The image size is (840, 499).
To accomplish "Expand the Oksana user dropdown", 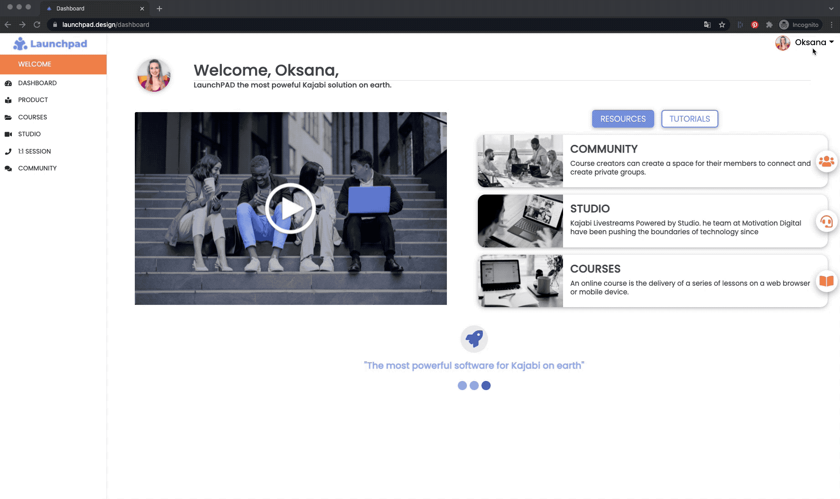I will pyautogui.click(x=815, y=42).
